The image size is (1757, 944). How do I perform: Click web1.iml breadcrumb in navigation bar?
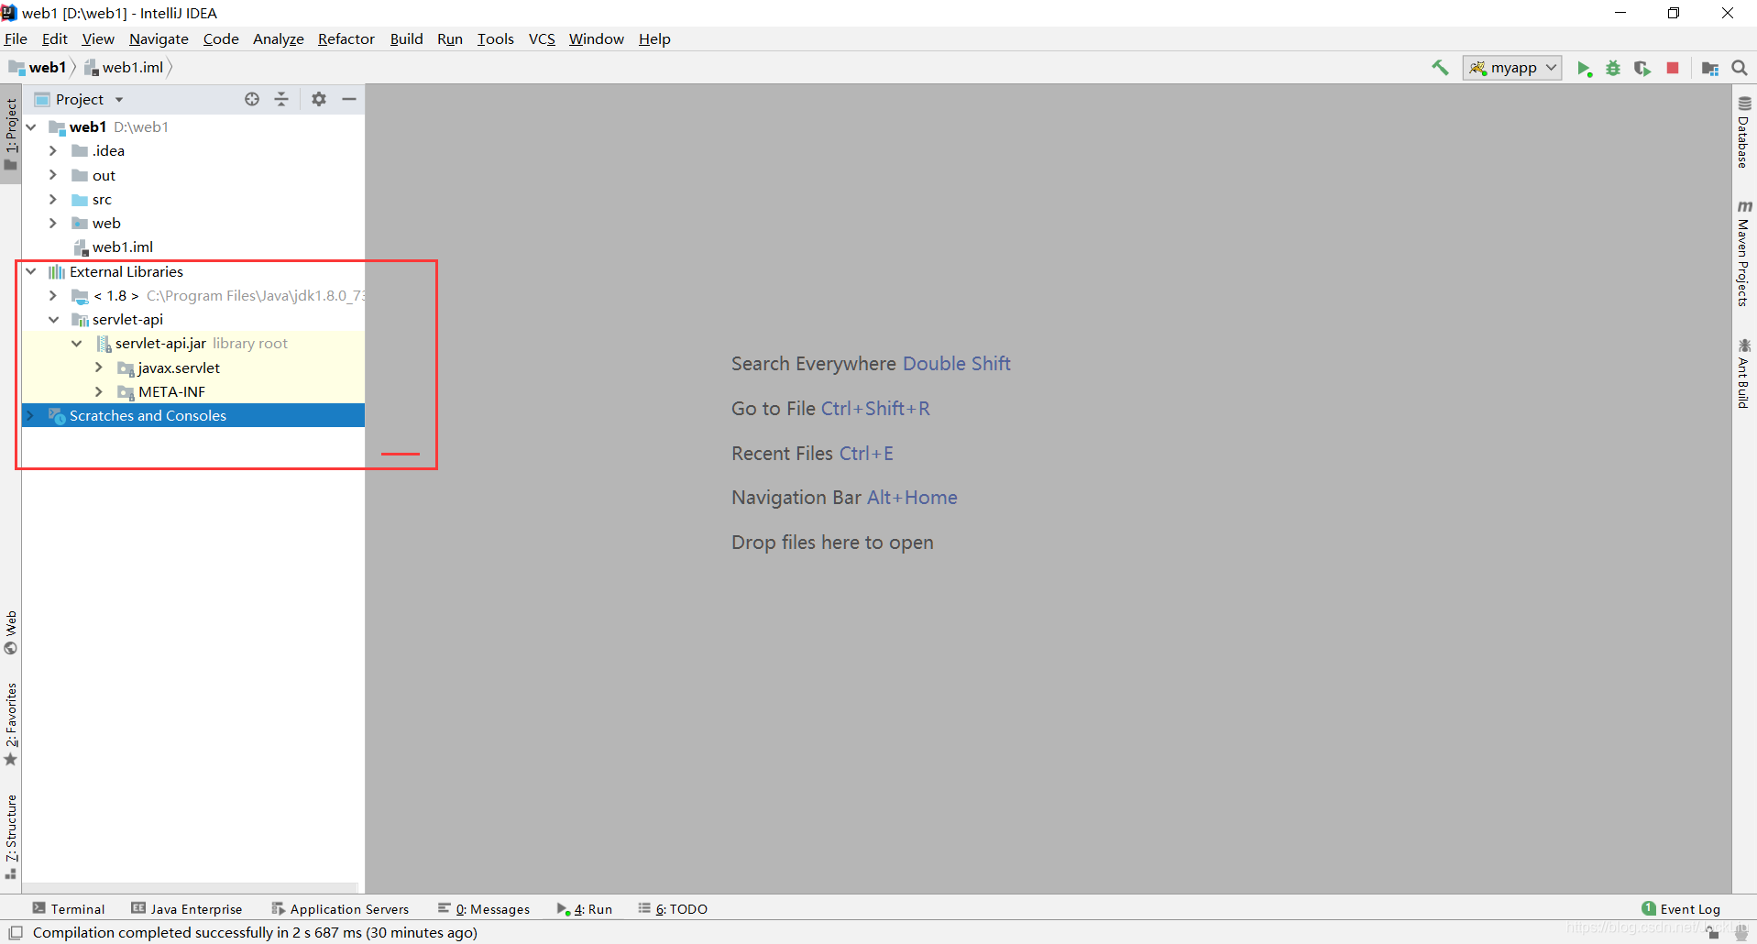(124, 68)
